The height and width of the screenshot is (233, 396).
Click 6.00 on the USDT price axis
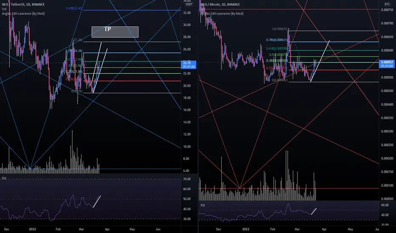[186, 171]
